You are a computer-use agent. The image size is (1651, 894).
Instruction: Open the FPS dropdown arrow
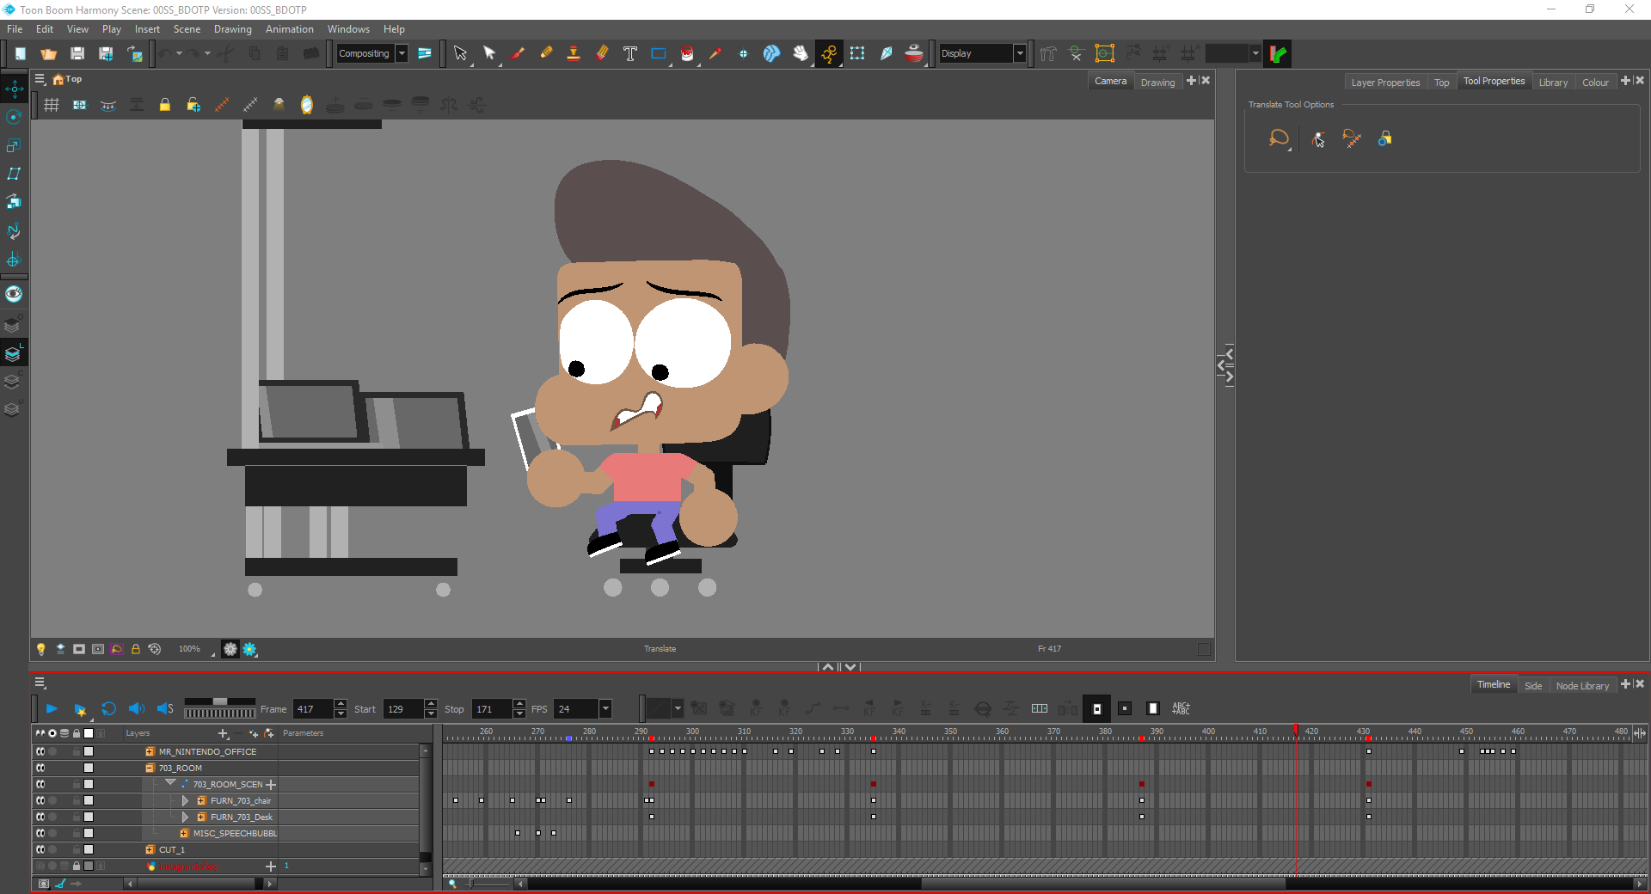(605, 709)
